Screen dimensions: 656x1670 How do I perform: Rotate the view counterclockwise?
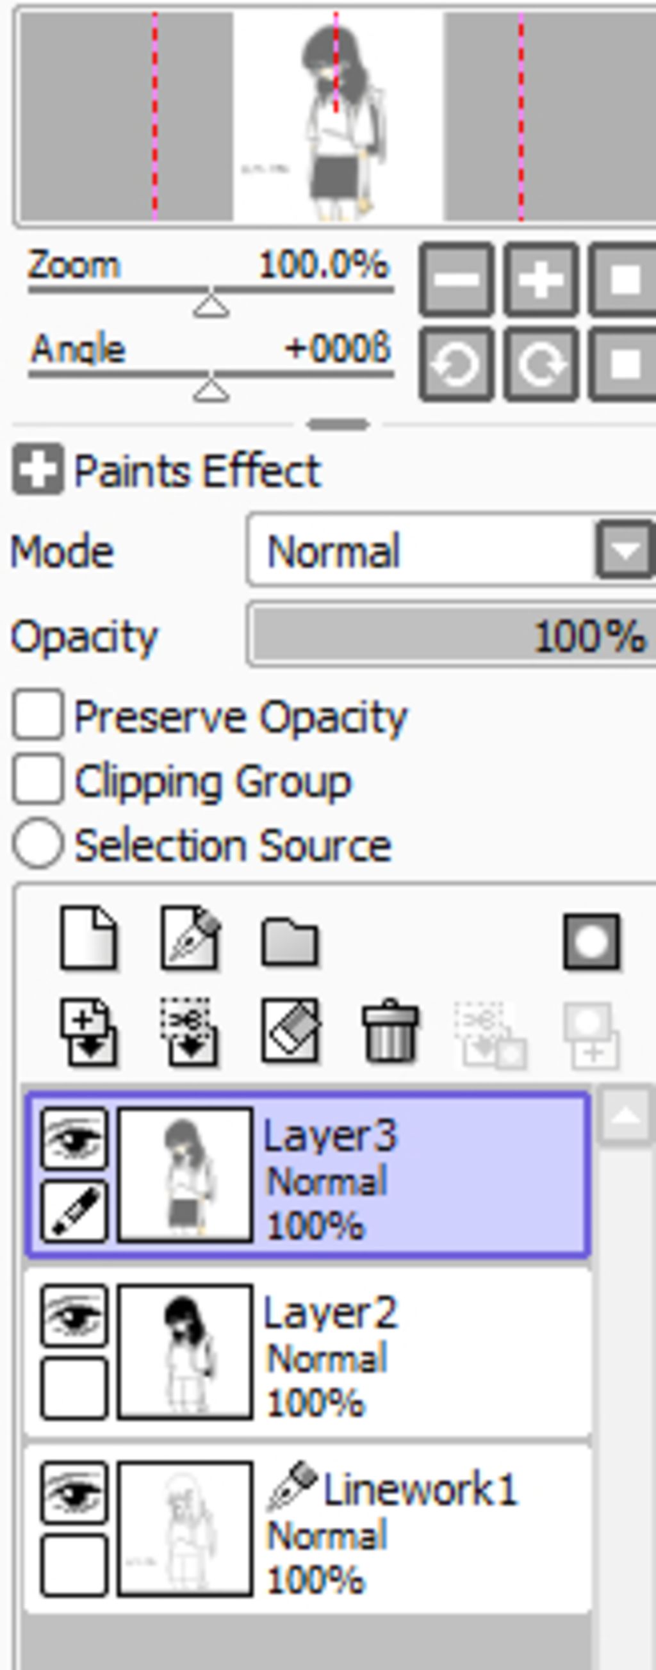coord(456,364)
